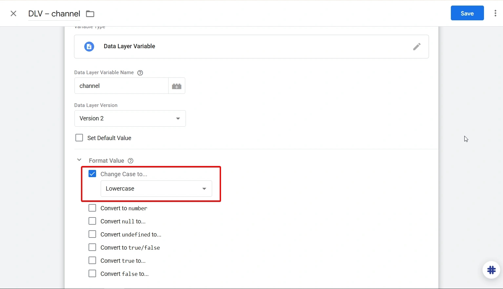Rename the DLV – channel title
This screenshot has width=503, height=289.
click(54, 14)
